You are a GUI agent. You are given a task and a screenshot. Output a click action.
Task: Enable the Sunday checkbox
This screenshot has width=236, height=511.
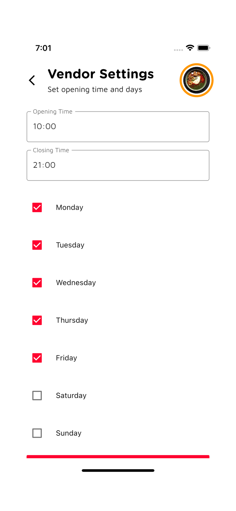(37, 433)
